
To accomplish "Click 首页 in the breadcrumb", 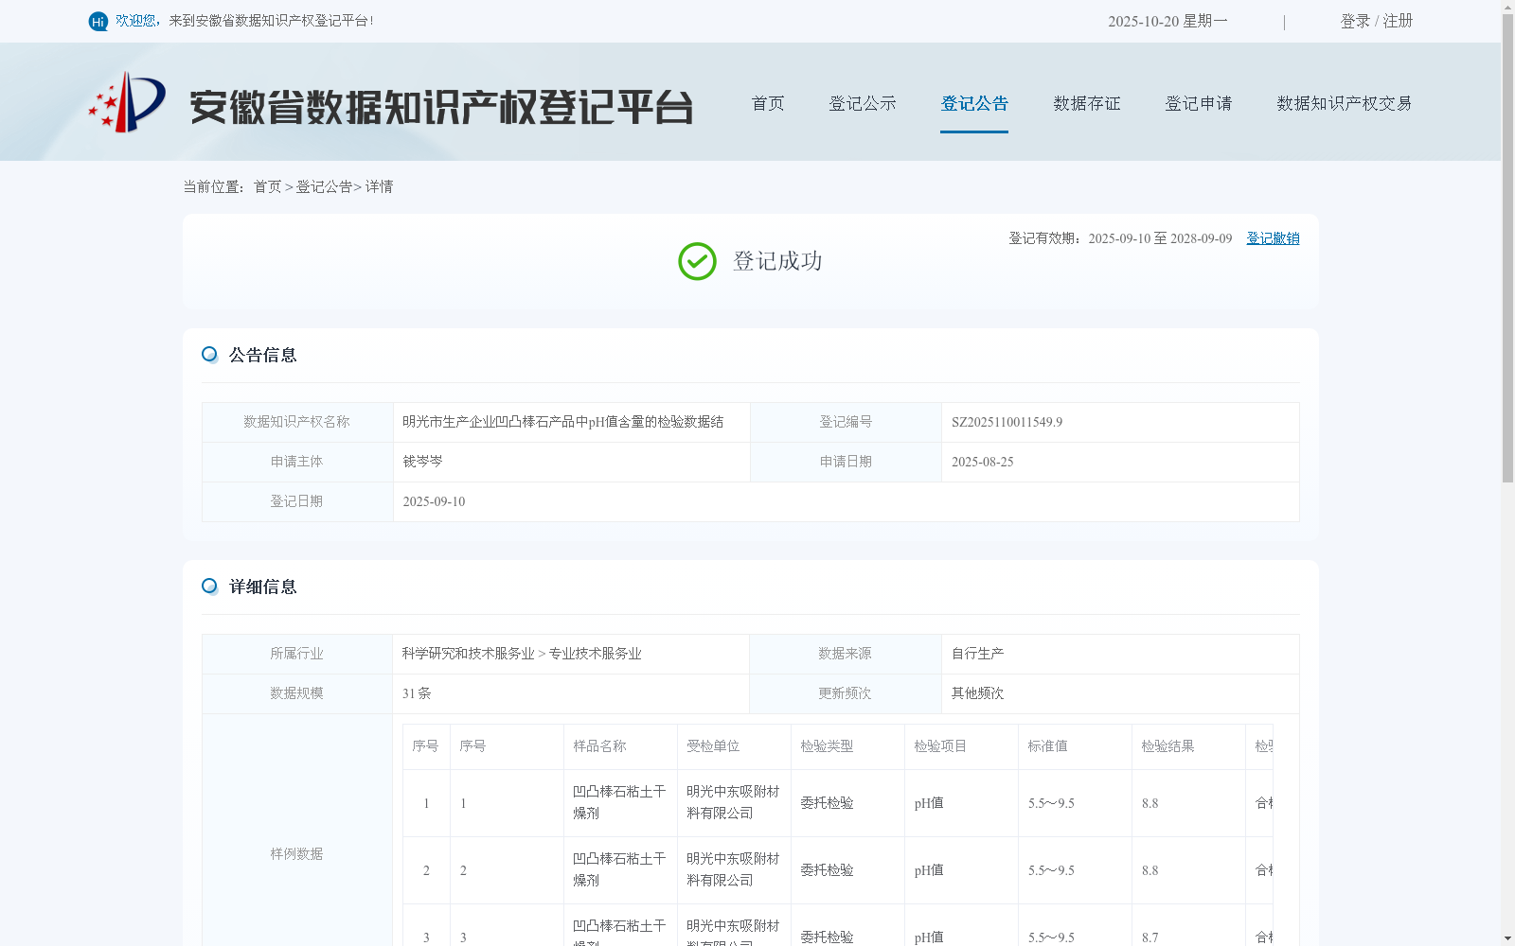I will tap(268, 186).
